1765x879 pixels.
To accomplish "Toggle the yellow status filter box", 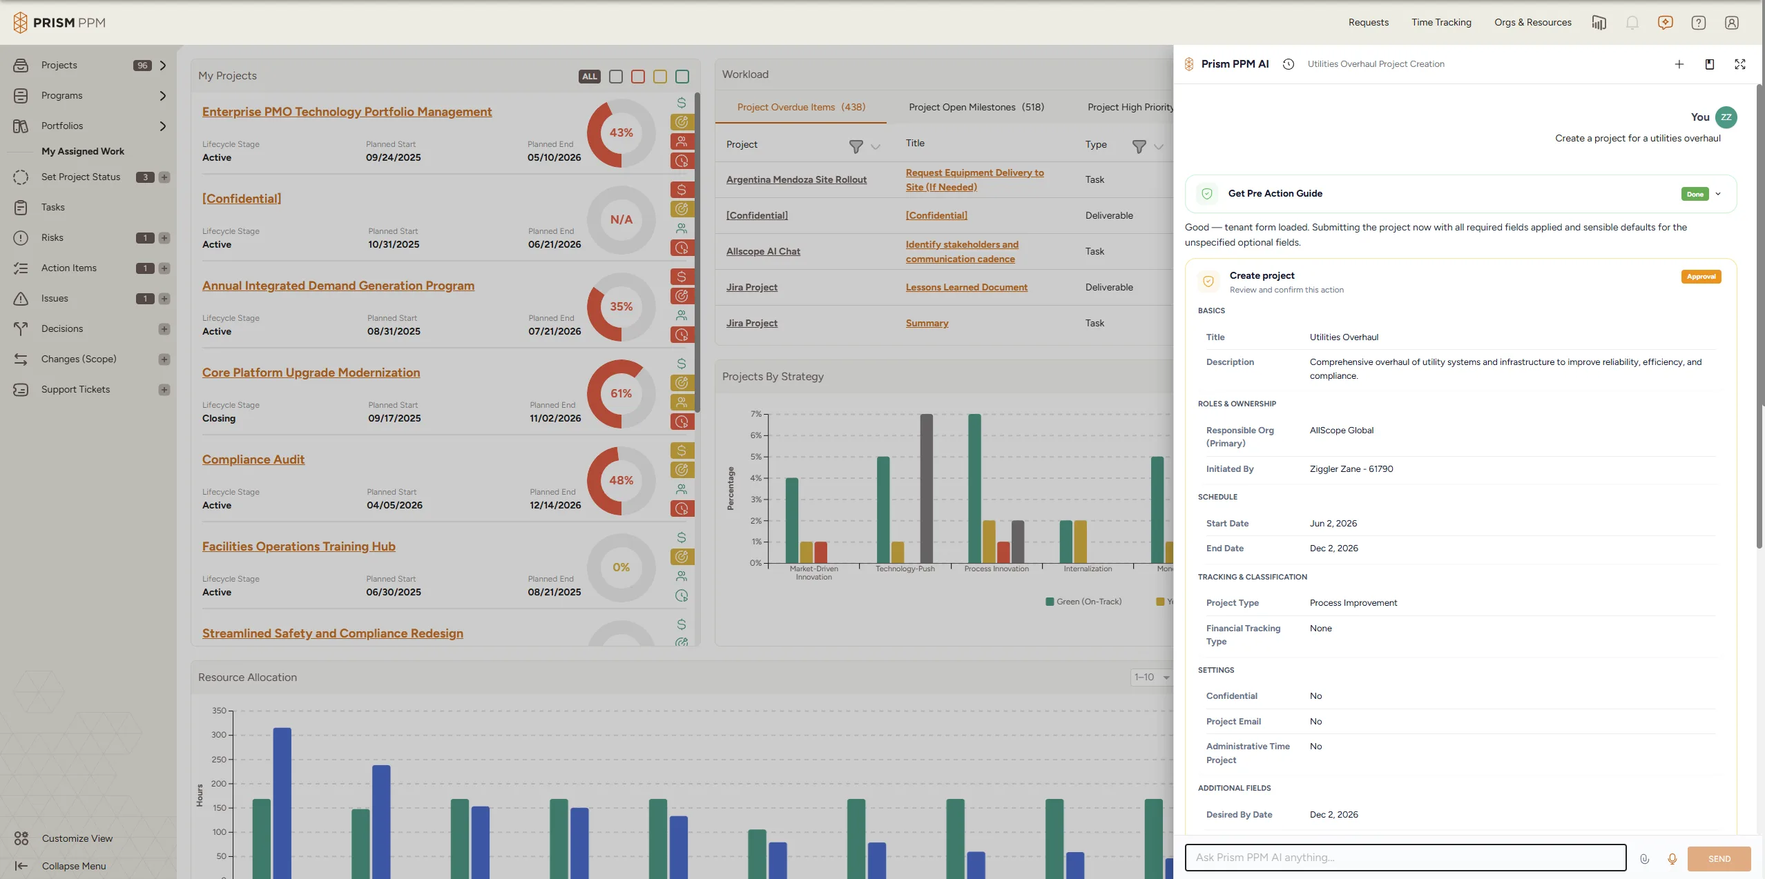I will [660, 77].
